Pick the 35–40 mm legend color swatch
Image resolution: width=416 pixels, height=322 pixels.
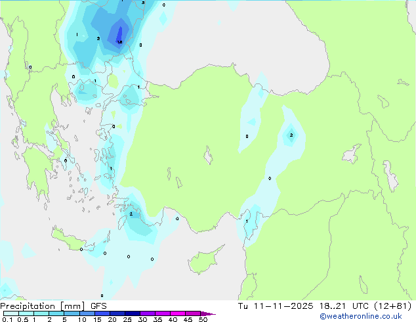pyautogui.click(x=163, y=313)
